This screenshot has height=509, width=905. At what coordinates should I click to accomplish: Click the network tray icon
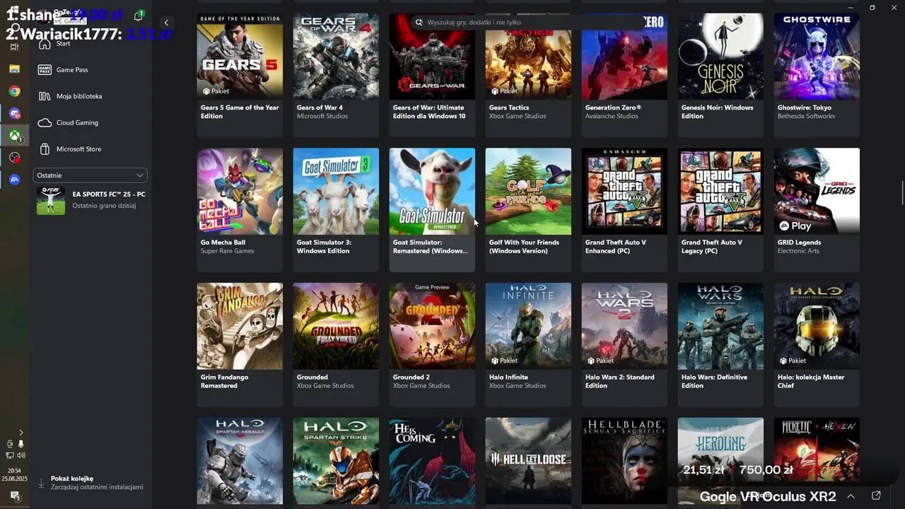pos(10,455)
